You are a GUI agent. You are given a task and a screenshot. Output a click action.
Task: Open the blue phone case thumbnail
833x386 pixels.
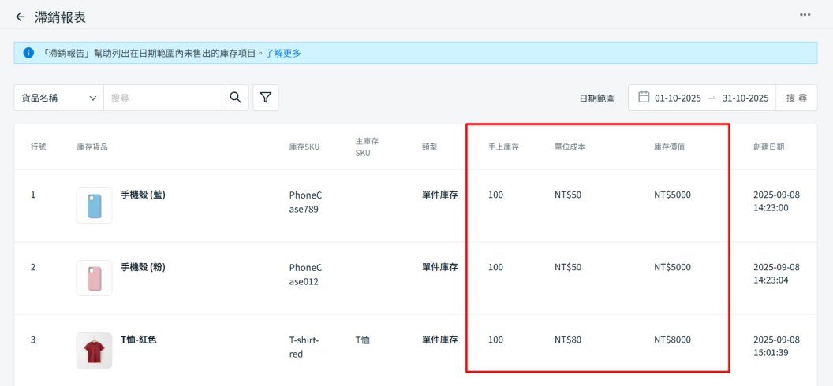tap(94, 206)
